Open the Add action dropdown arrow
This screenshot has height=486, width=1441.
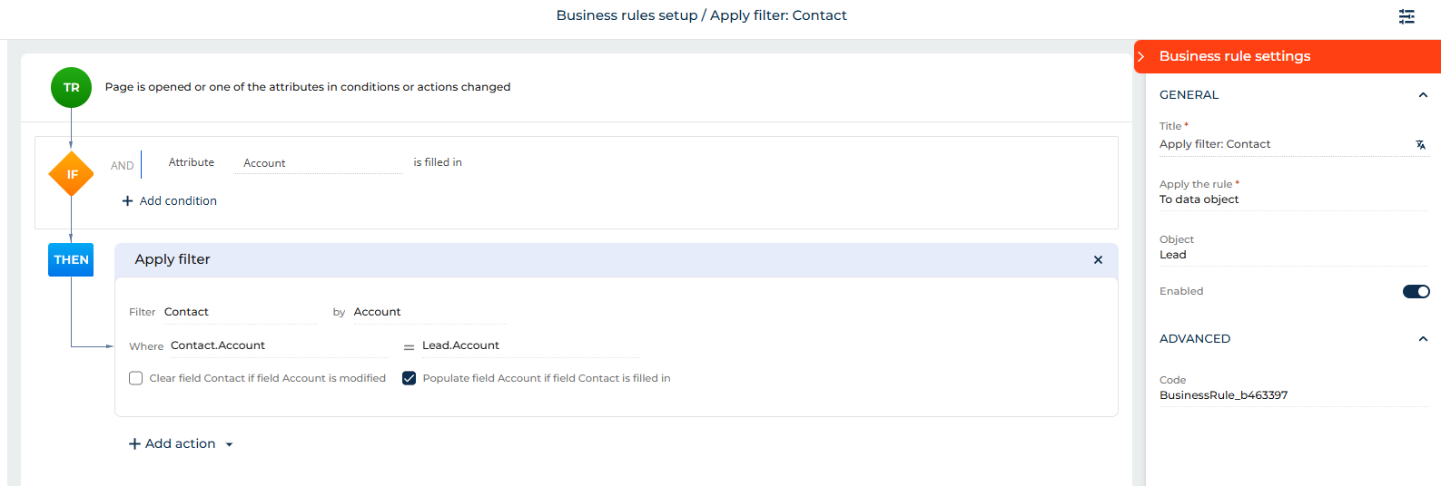point(229,444)
